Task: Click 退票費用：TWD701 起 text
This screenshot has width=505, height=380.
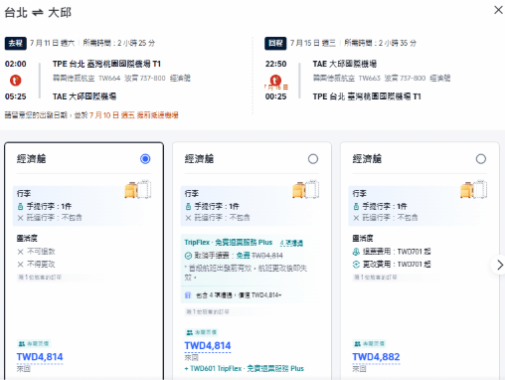Action: pyautogui.click(x=397, y=252)
